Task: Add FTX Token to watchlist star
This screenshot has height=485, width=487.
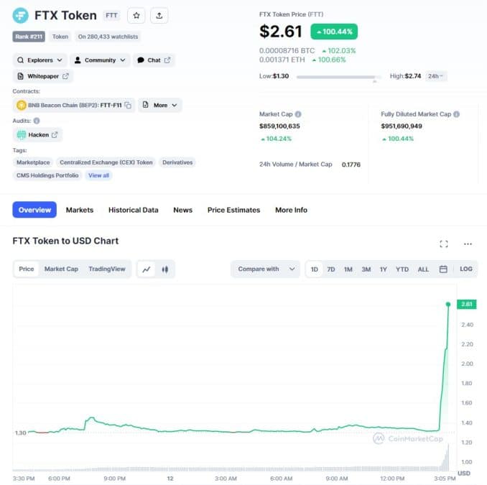Action: (x=136, y=16)
